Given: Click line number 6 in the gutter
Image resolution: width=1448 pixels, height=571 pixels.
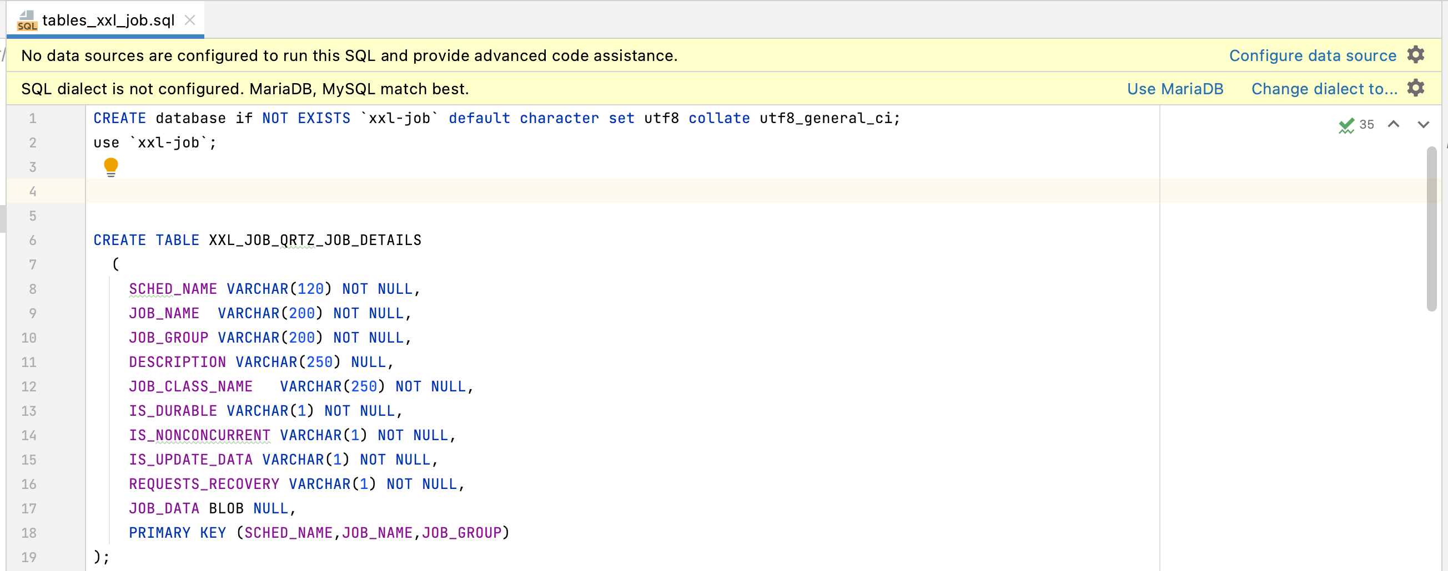Looking at the screenshot, I should [33, 240].
